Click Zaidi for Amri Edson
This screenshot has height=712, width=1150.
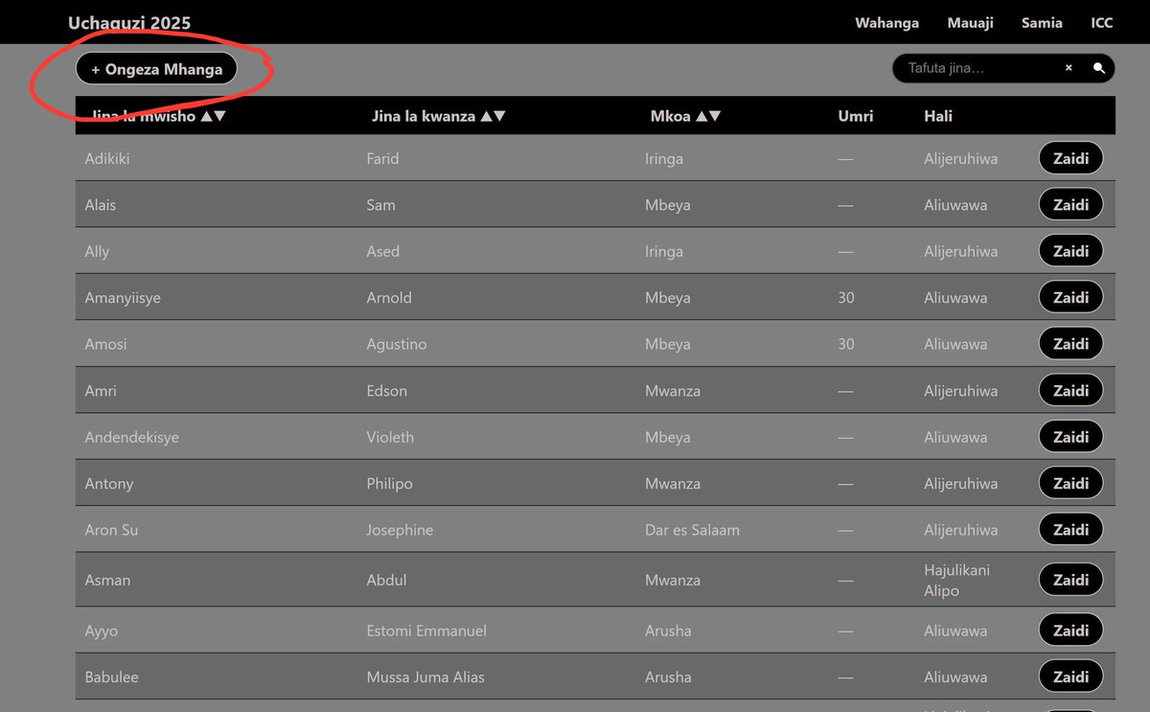click(1070, 390)
